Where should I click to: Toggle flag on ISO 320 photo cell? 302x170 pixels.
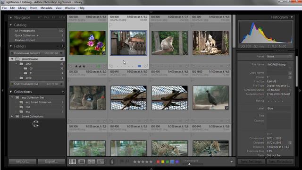(69, 80)
